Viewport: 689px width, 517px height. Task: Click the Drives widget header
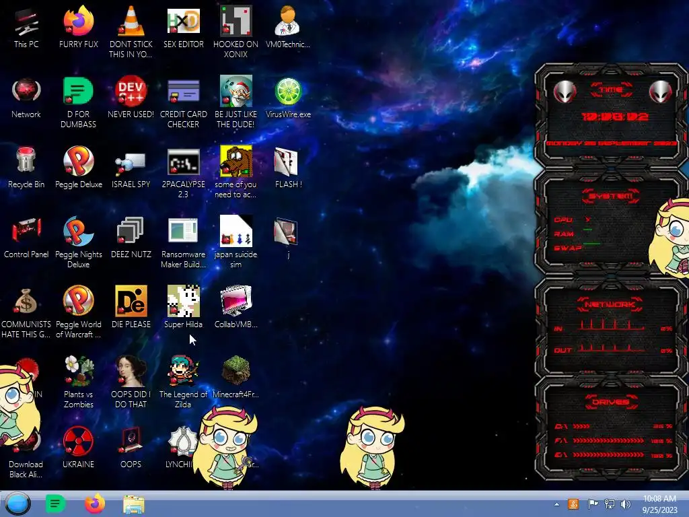click(x=611, y=402)
